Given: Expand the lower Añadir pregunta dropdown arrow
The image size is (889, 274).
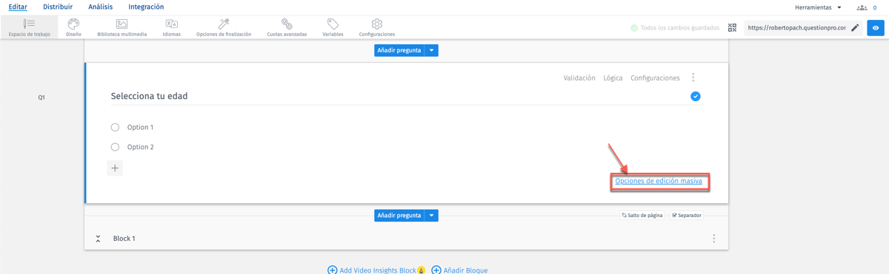Looking at the screenshot, I should click(x=432, y=216).
